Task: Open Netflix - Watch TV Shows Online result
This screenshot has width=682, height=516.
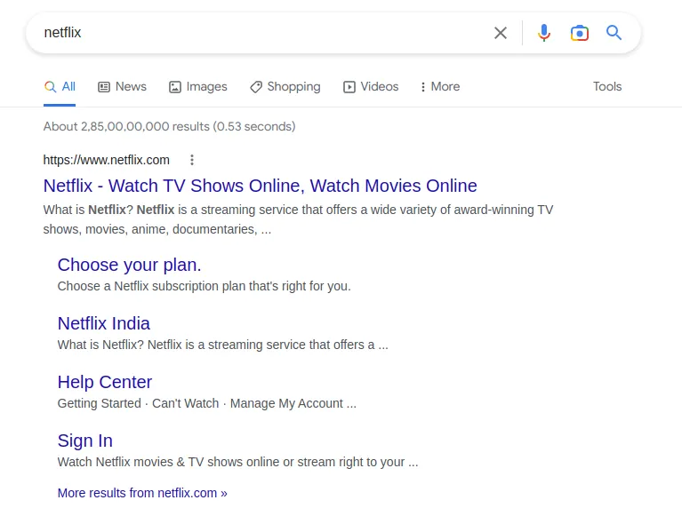Action: coord(261,186)
